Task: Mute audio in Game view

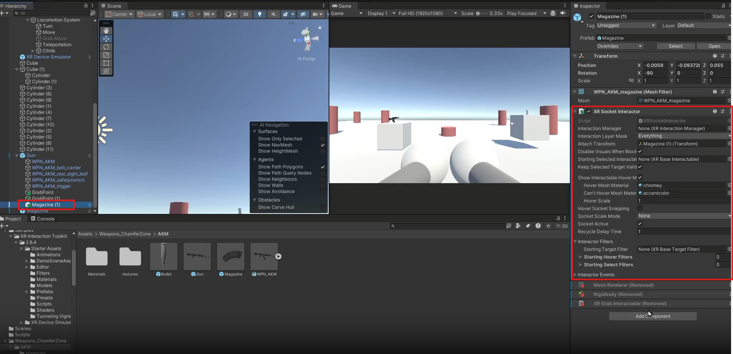Action: coord(563,13)
